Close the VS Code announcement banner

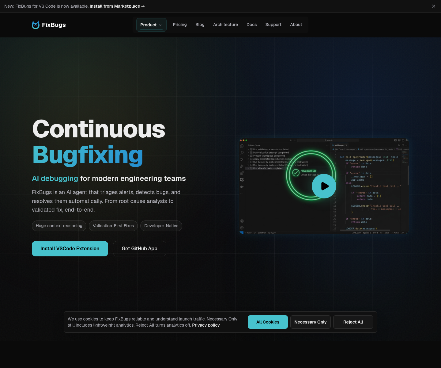click(434, 6)
